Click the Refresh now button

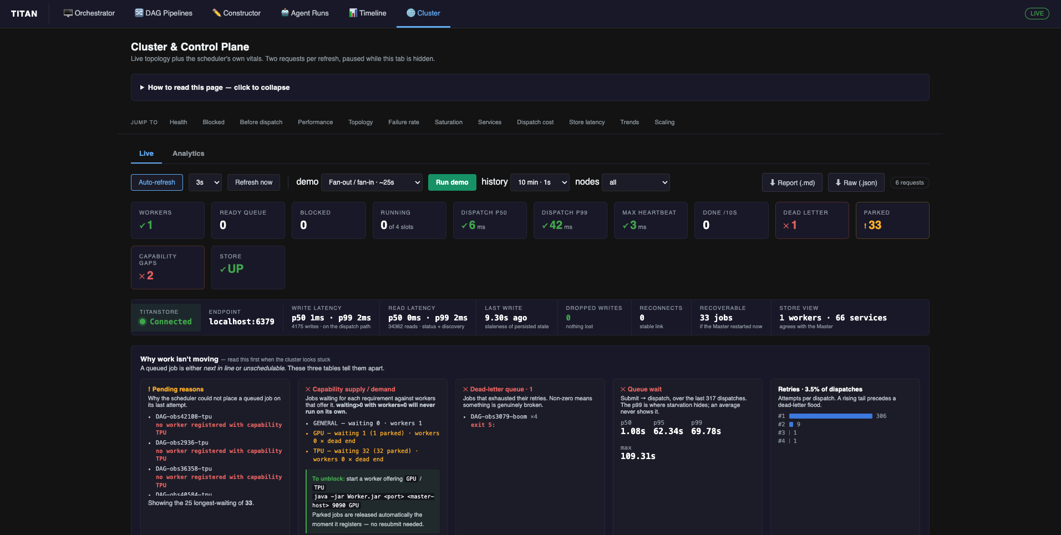pyautogui.click(x=253, y=182)
